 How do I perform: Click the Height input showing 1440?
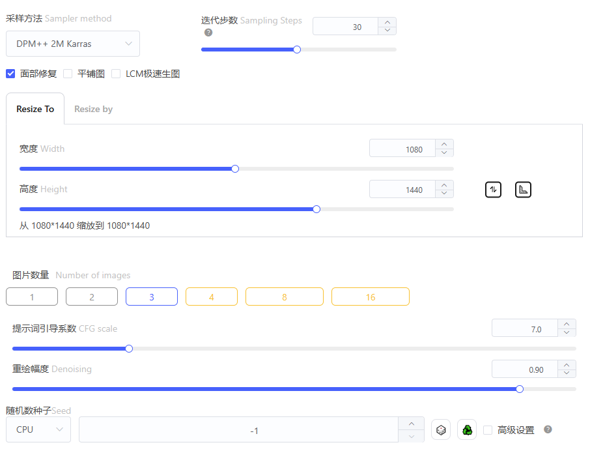[x=402, y=189]
